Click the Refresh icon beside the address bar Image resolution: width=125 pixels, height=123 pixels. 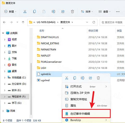coord(94,22)
